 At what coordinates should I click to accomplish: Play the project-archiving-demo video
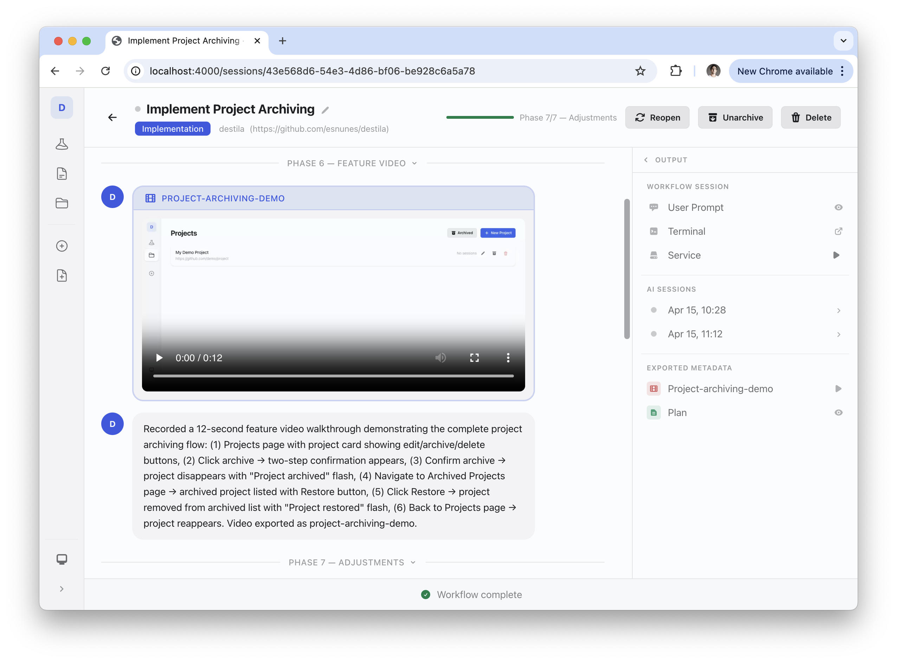(x=159, y=358)
